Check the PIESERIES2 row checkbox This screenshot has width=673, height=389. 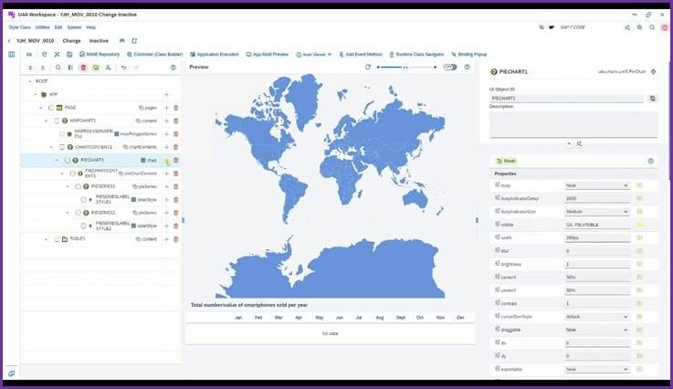[x=78, y=213]
